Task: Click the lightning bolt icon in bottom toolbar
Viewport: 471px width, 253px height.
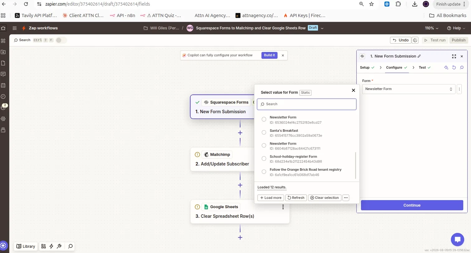Action: click(x=51, y=246)
